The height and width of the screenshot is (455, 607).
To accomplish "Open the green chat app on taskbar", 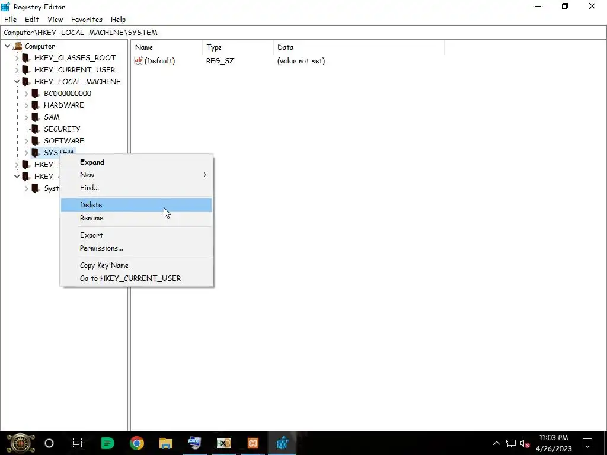I will [x=107, y=443].
